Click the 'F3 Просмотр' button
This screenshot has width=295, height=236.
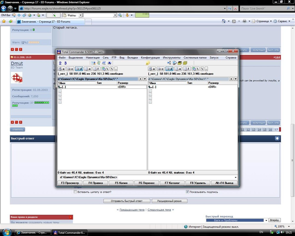point(70,183)
